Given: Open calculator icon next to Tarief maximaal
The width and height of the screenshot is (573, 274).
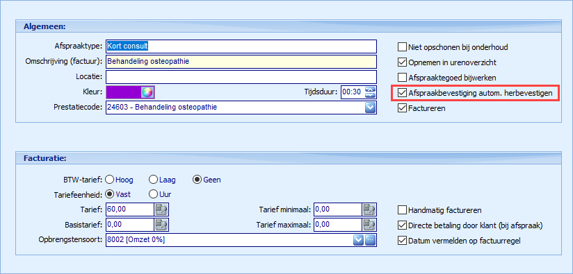Looking at the screenshot, I should [369, 225].
